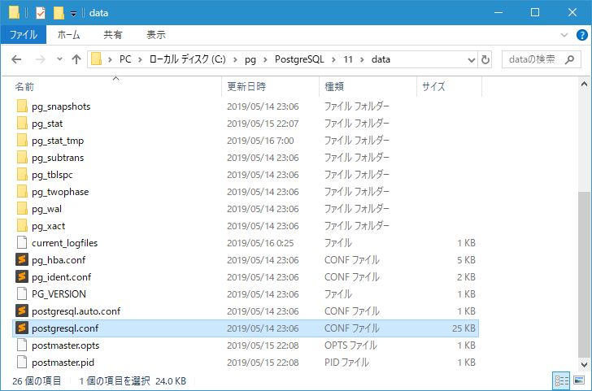592x391 pixels.
Task: Select the PG_VERSION file icon
Action: [22, 293]
